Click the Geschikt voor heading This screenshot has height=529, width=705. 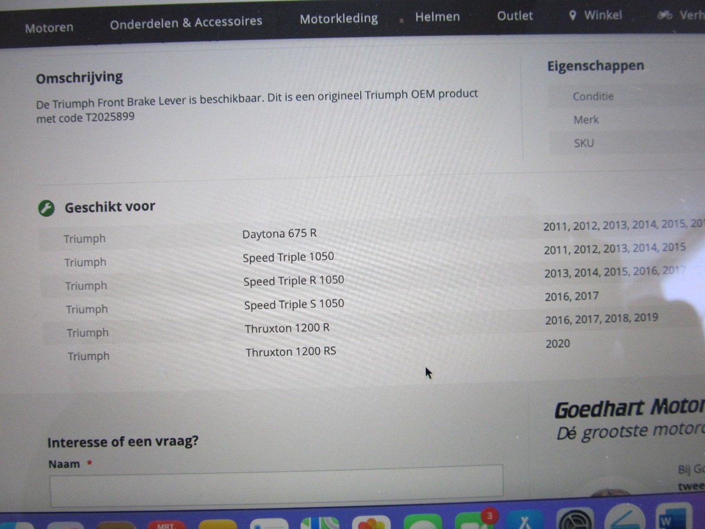coord(110,207)
